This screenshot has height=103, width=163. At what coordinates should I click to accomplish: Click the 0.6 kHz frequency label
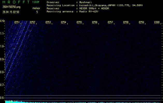pyautogui.click(x=2, y=98)
